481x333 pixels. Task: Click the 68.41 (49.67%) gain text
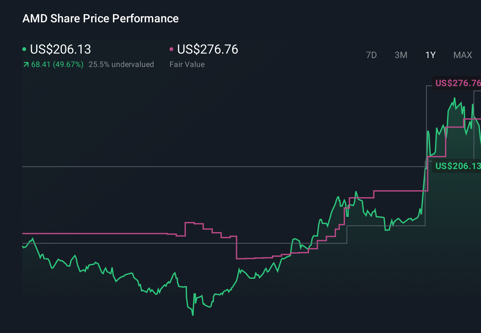tap(57, 64)
